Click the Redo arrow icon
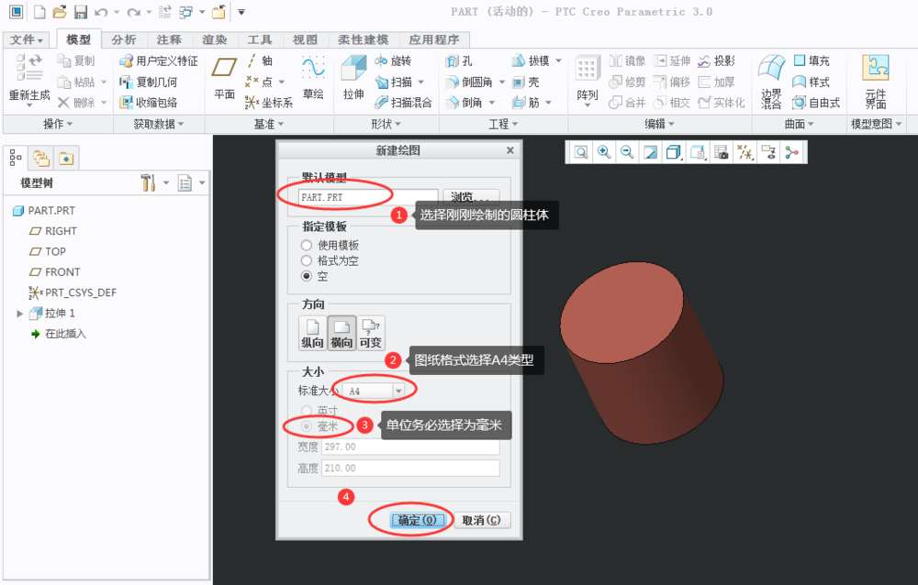918x585 pixels. tap(134, 12)
